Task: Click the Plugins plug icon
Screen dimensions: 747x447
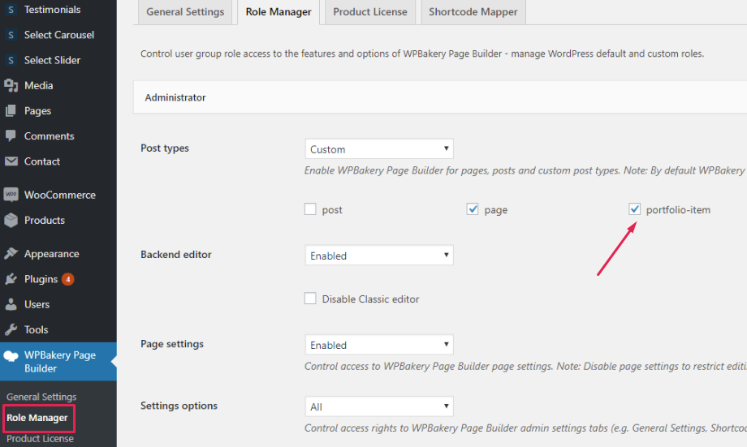Action: point(11,279)
